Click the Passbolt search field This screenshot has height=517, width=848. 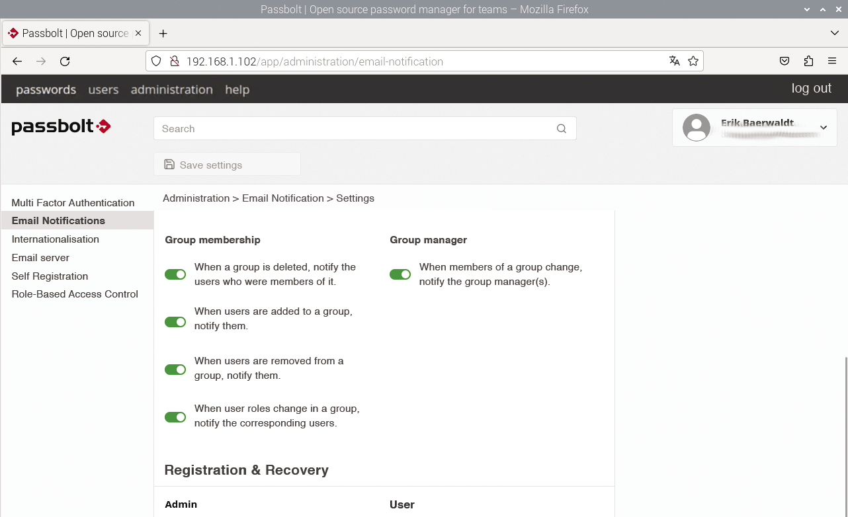365,129
